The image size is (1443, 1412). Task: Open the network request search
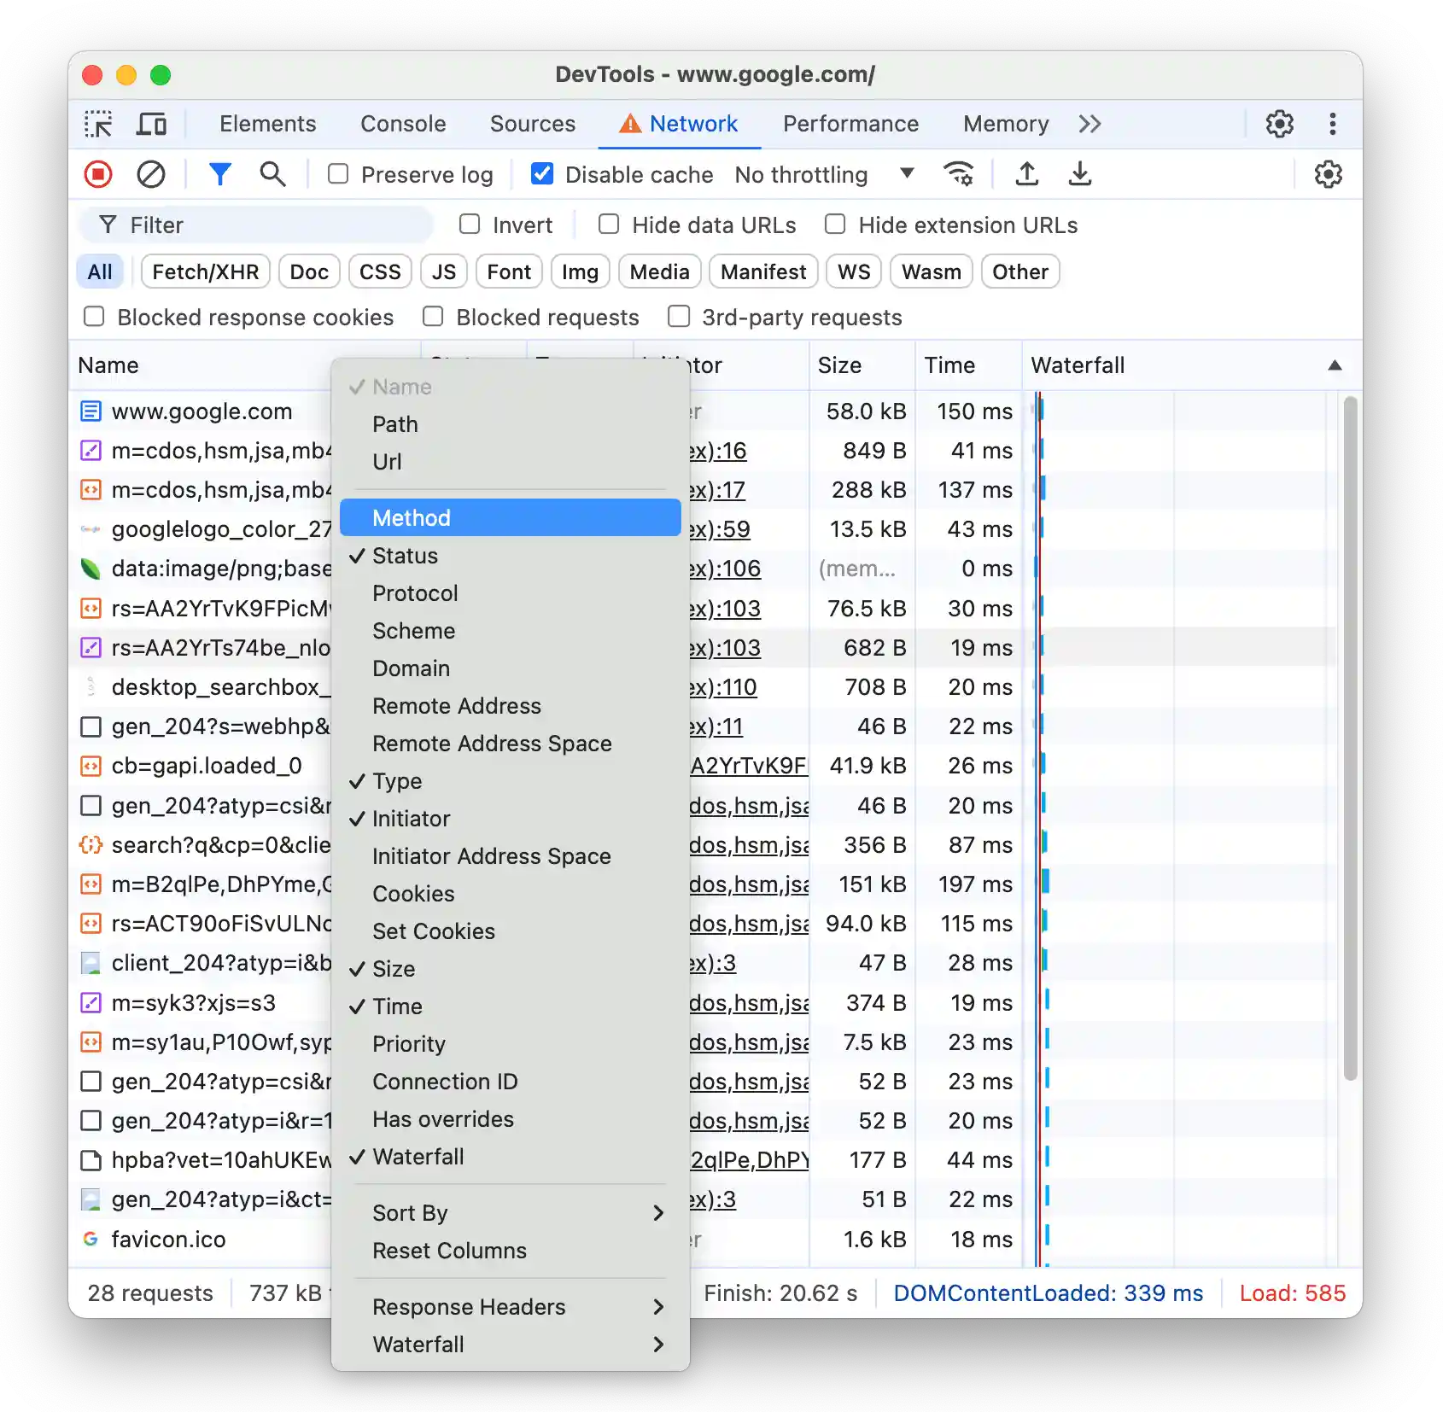pyautogui.click(x=272, y=174)
